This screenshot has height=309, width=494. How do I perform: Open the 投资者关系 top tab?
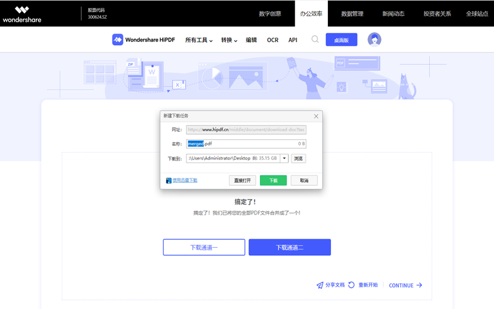pyautogui.click(x=437, y=14)
